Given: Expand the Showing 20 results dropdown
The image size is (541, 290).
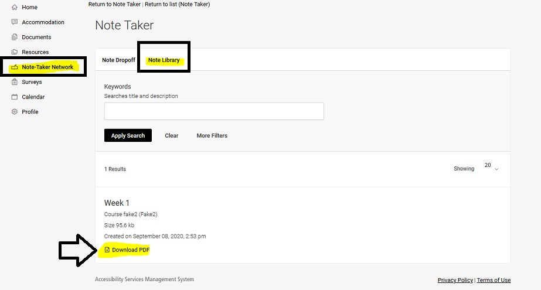Looking at the screenshot, I should point(491,168).
